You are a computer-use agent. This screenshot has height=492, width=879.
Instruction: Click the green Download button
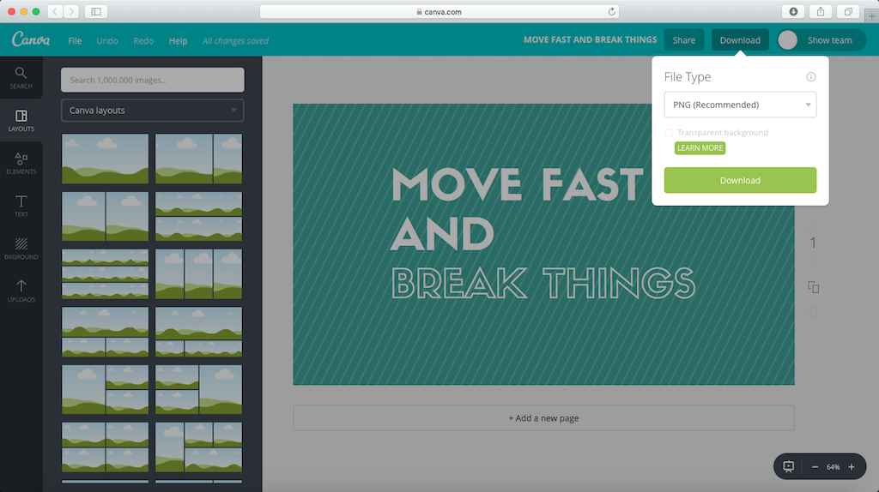pos(740,180)
